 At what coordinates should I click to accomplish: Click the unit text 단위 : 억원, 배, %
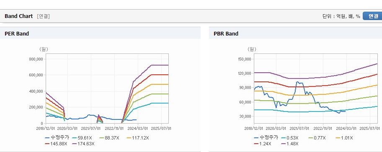(341, 16)
